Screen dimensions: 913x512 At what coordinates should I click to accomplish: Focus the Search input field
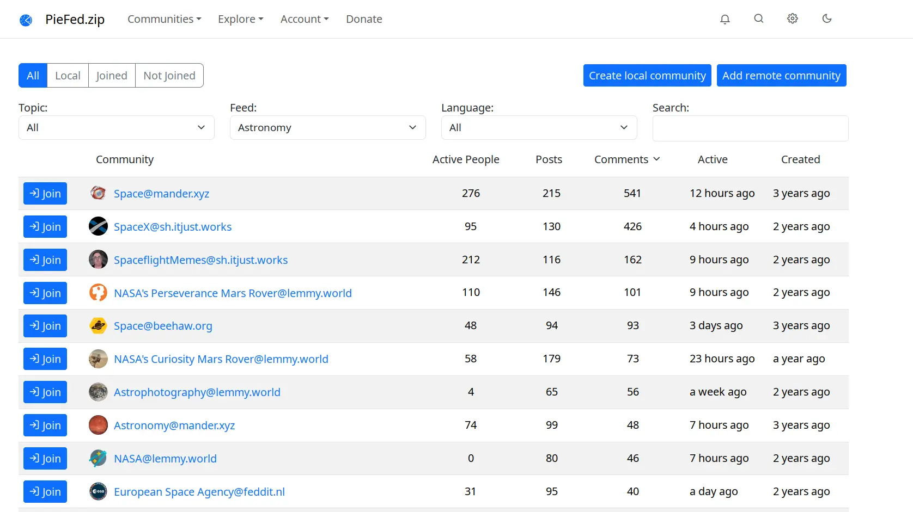click(x=750, y=128)
